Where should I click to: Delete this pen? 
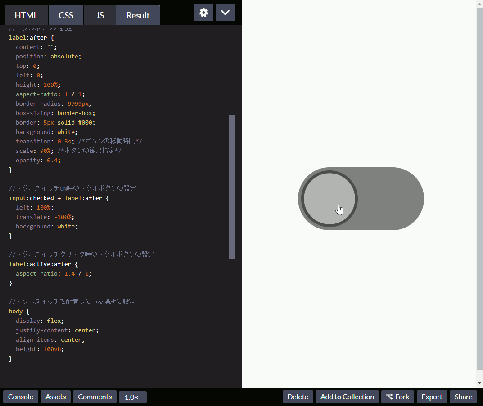coord(298,397)
